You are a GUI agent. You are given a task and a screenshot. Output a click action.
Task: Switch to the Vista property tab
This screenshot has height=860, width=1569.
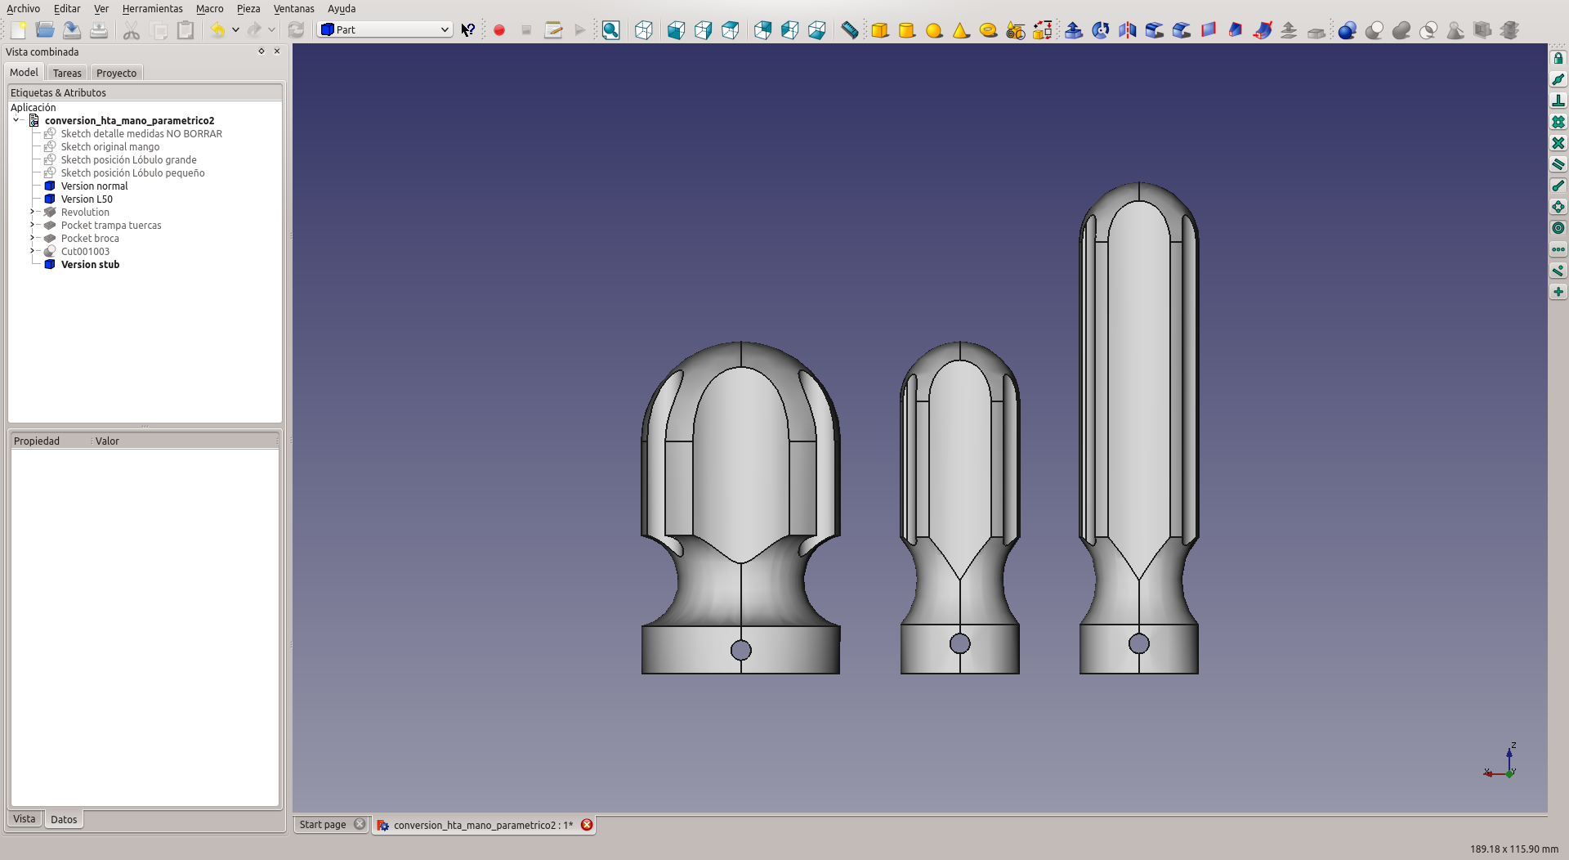(x=25, y=819)
